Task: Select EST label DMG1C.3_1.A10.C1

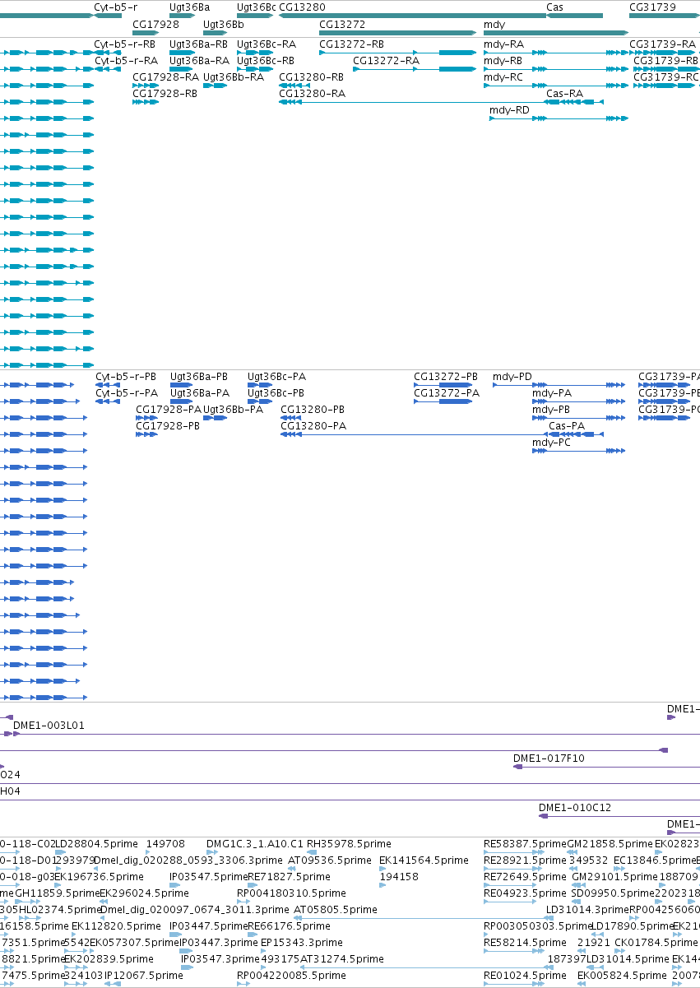Action: coord(255,843)
